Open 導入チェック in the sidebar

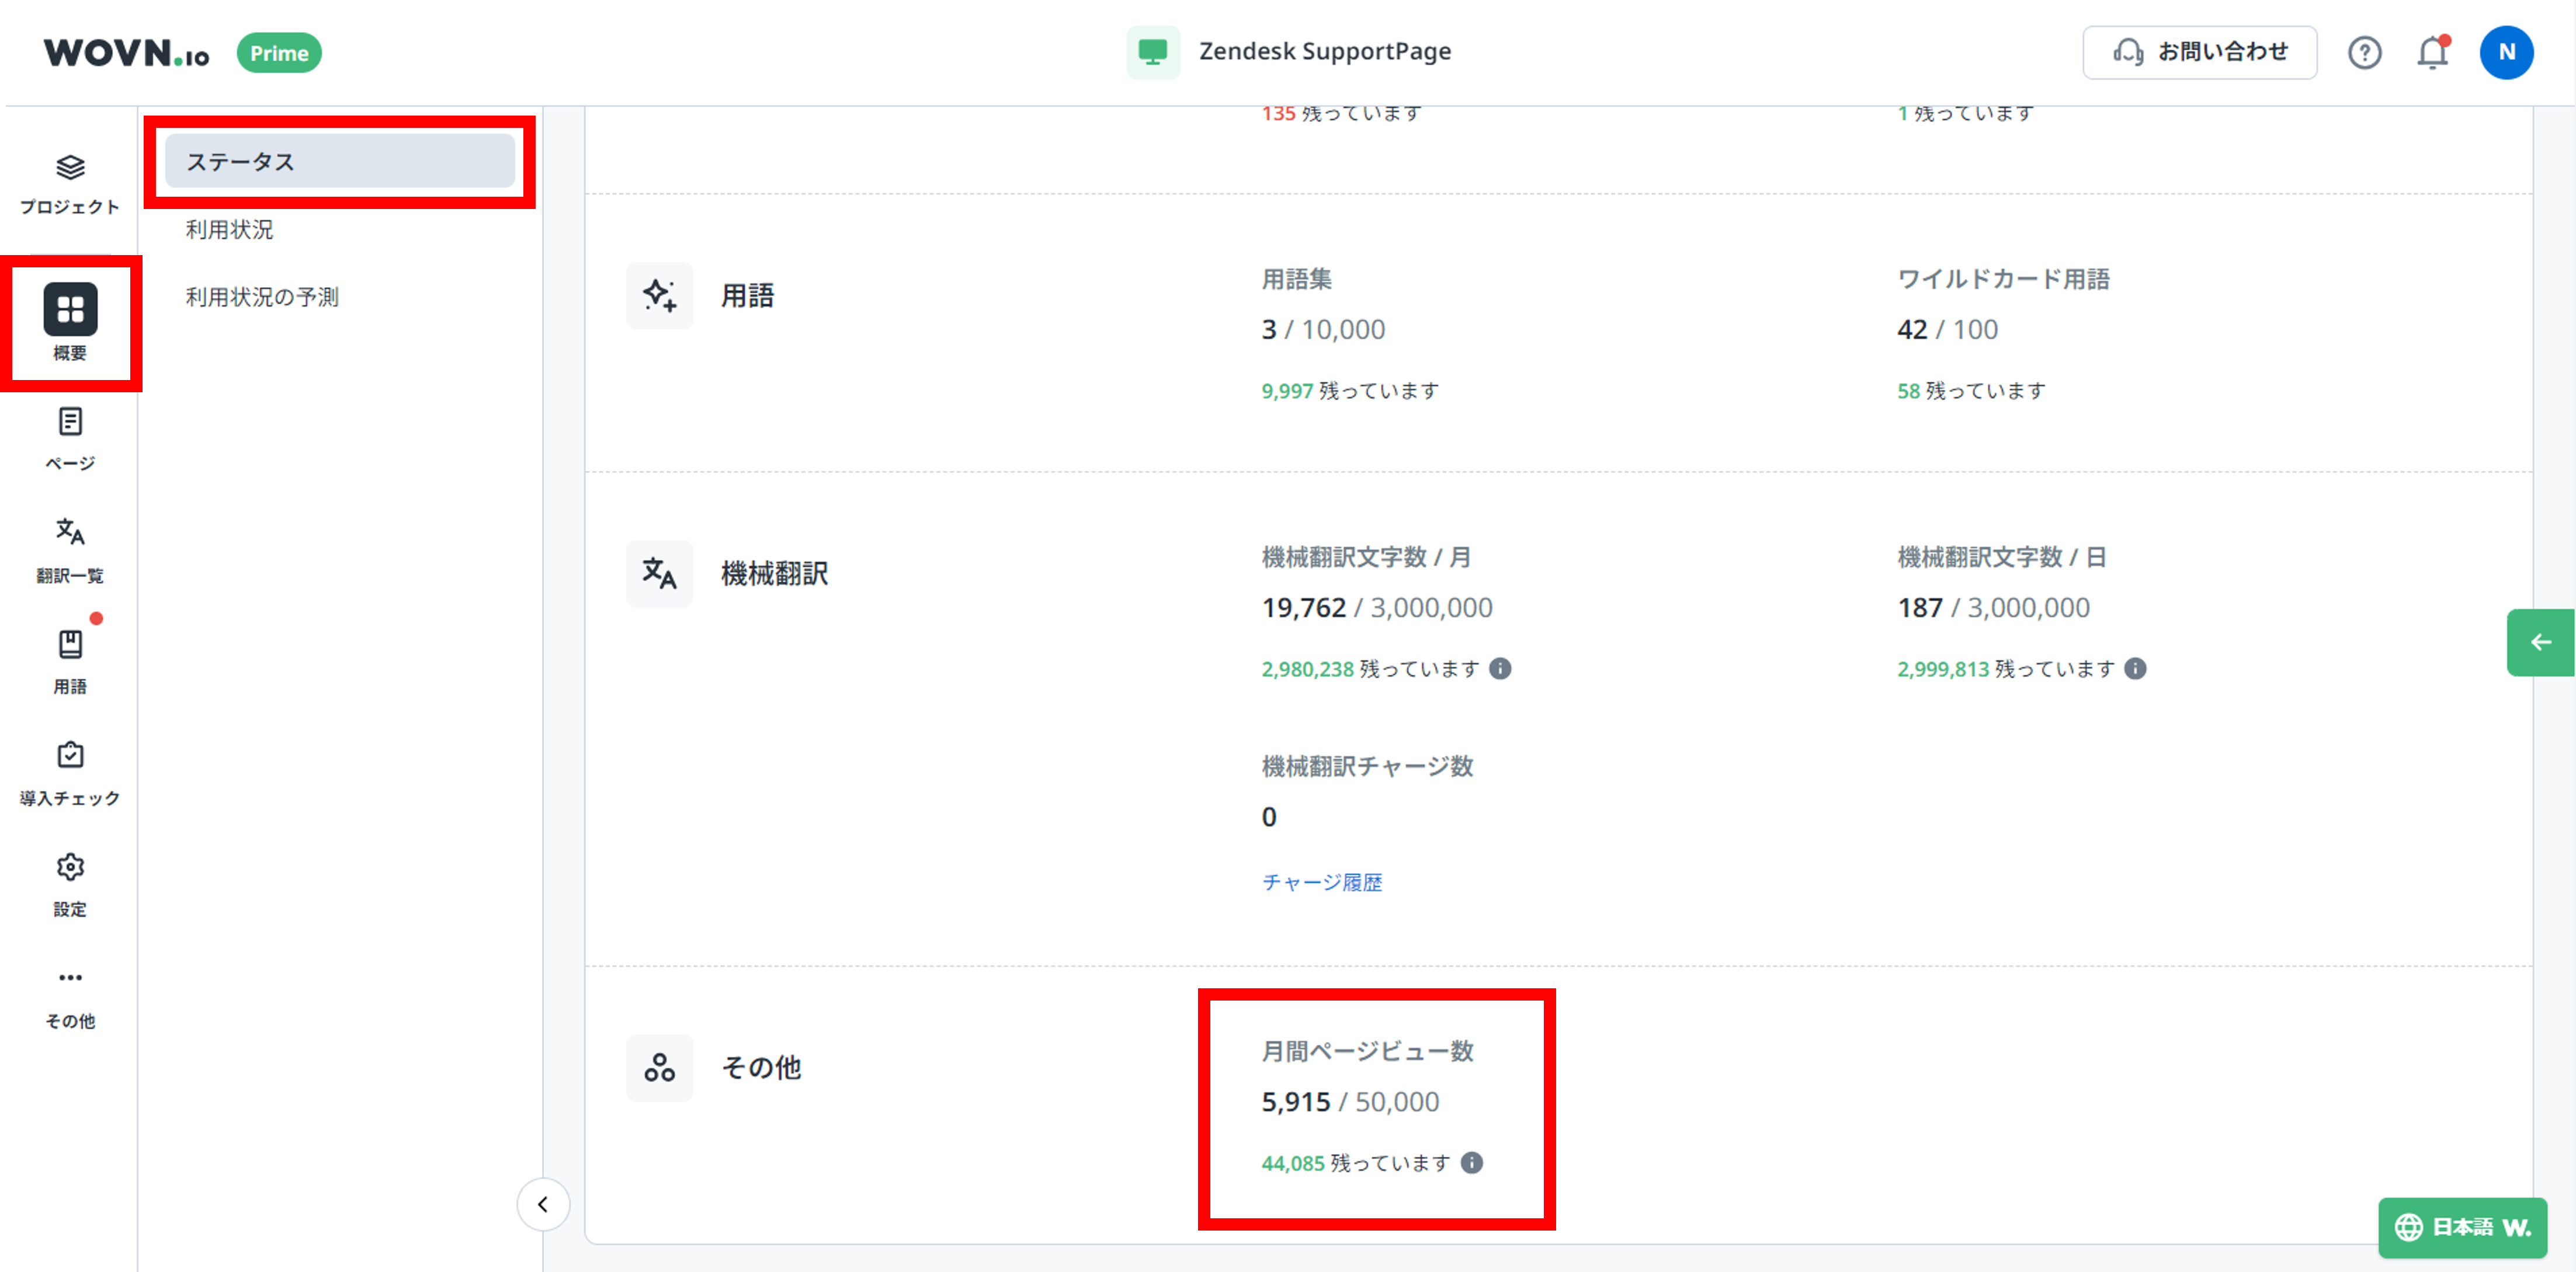point(70,772)
